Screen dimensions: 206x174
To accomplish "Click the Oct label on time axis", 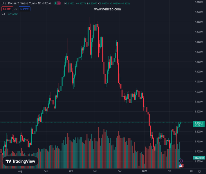I will coord(71,171).
